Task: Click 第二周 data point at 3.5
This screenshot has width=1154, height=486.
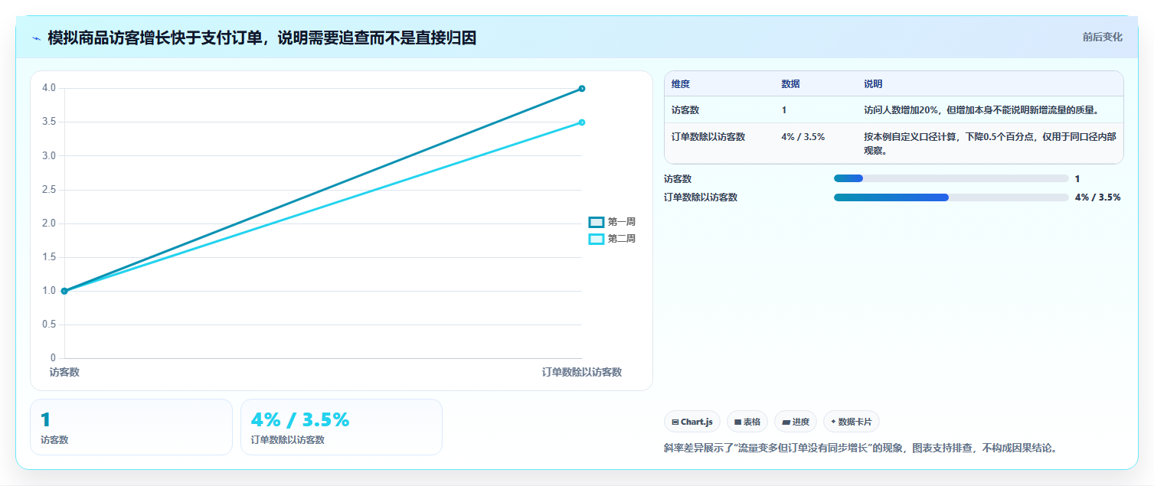Action: coord(582,122)
